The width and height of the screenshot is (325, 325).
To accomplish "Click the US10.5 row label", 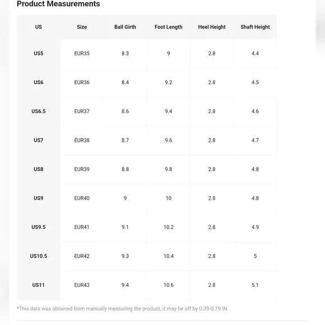I will point(38,256).
